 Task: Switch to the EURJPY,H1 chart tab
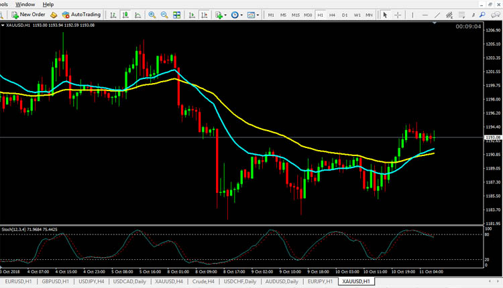pos(320,281)
